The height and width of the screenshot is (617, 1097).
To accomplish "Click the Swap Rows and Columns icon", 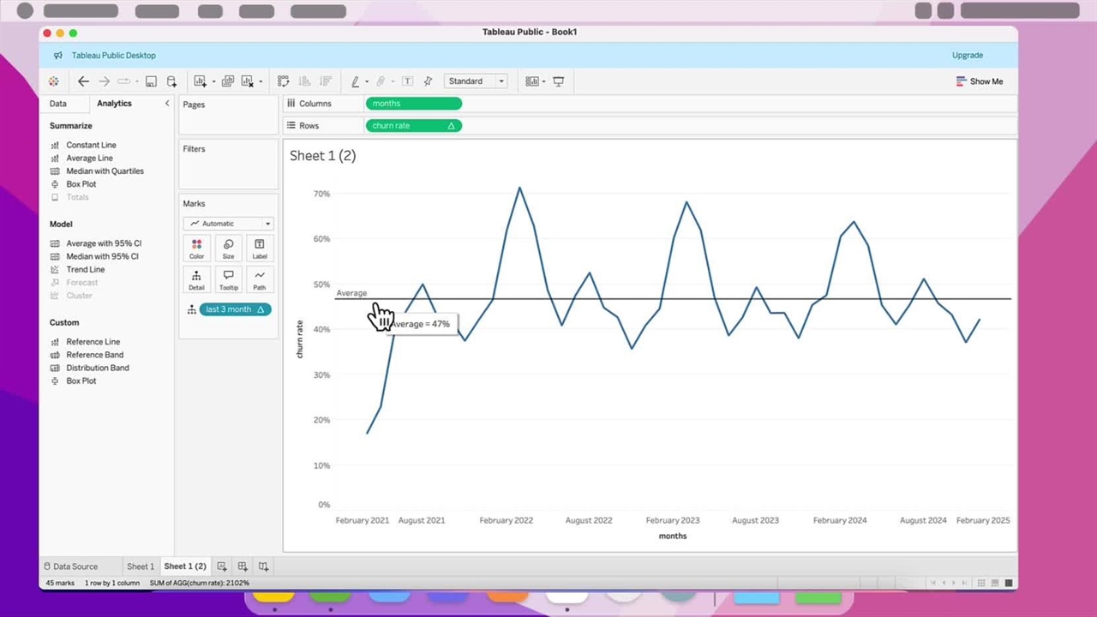I will click(x=284, y=81).
